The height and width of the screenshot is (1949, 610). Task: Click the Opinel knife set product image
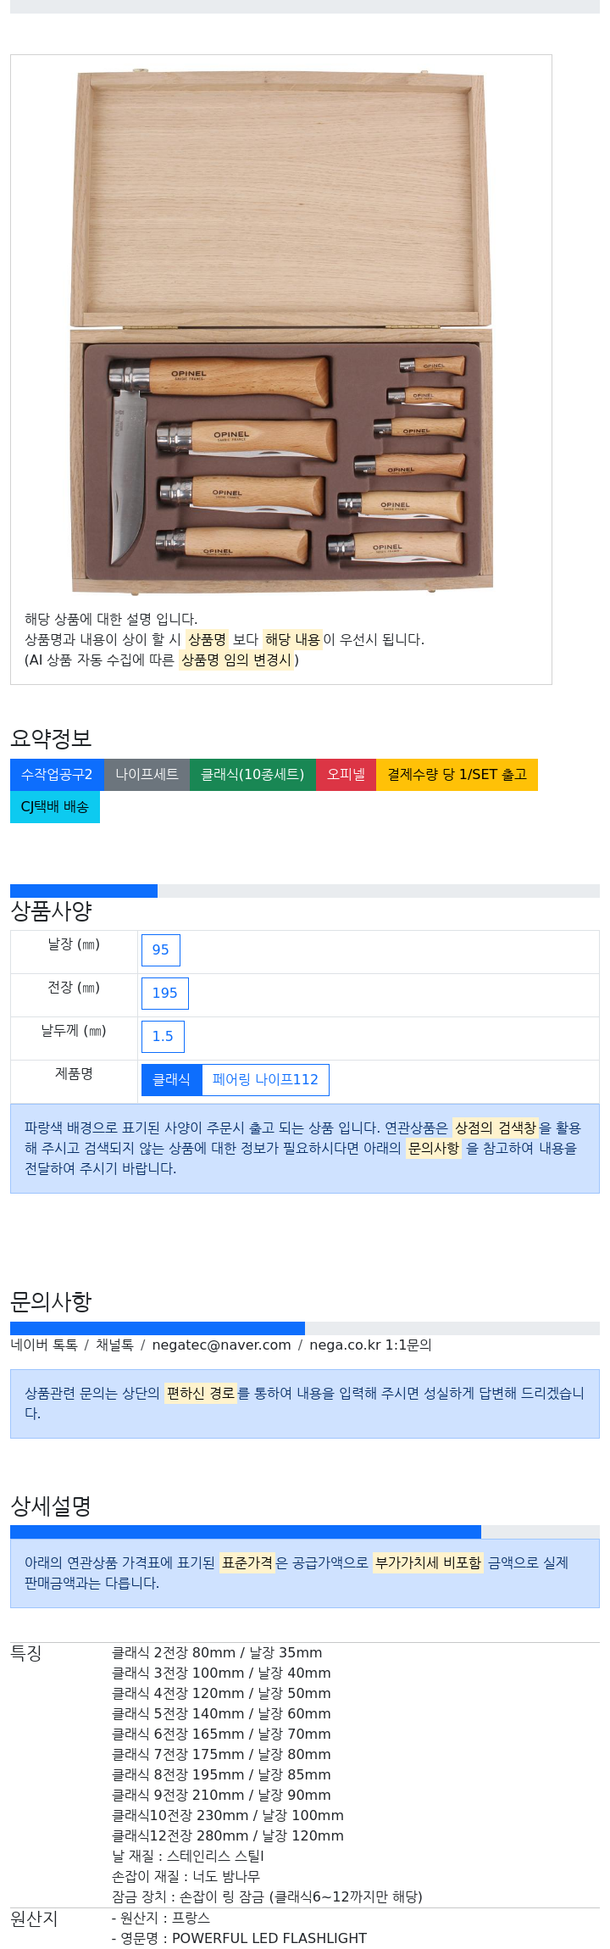click(280, 332)
